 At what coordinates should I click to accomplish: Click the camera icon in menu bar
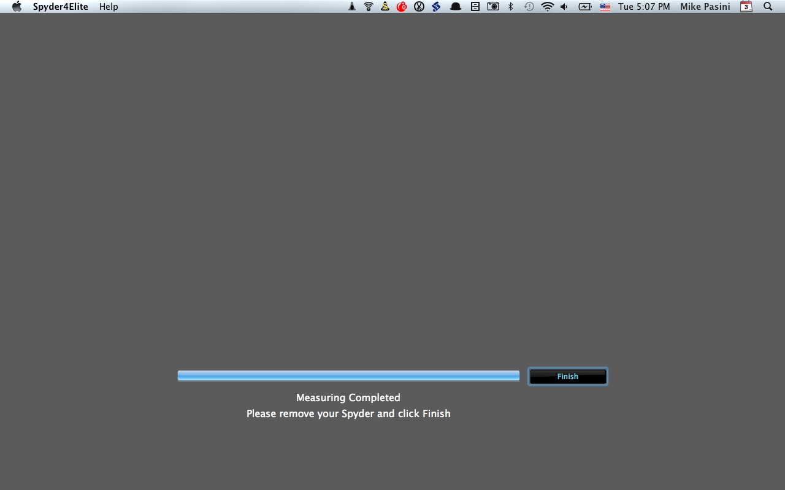pyautogui.click(x=493, y=7)
